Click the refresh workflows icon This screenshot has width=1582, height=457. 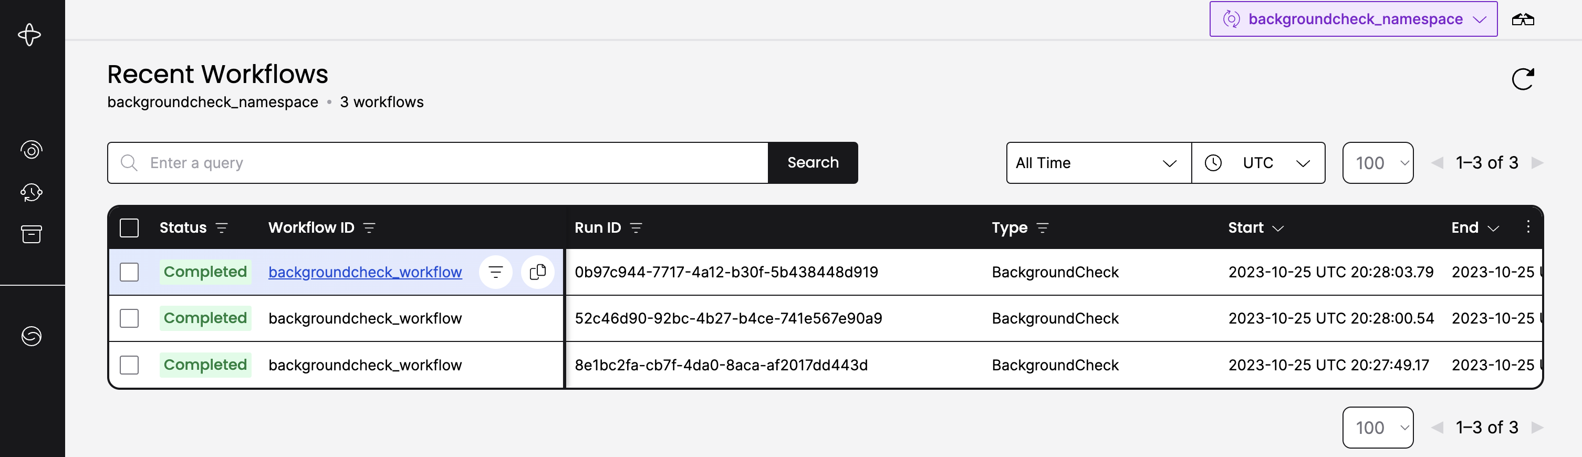[1523, 79]
